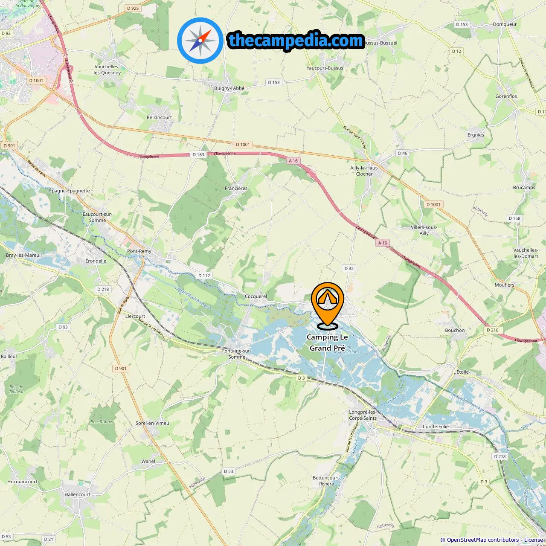
Task: Click the License link in attribution
Action: (x=534, y=540)
